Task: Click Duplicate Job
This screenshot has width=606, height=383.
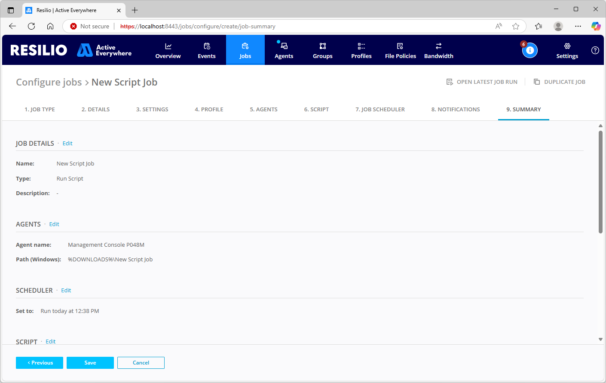Action: tap(560, 82)
